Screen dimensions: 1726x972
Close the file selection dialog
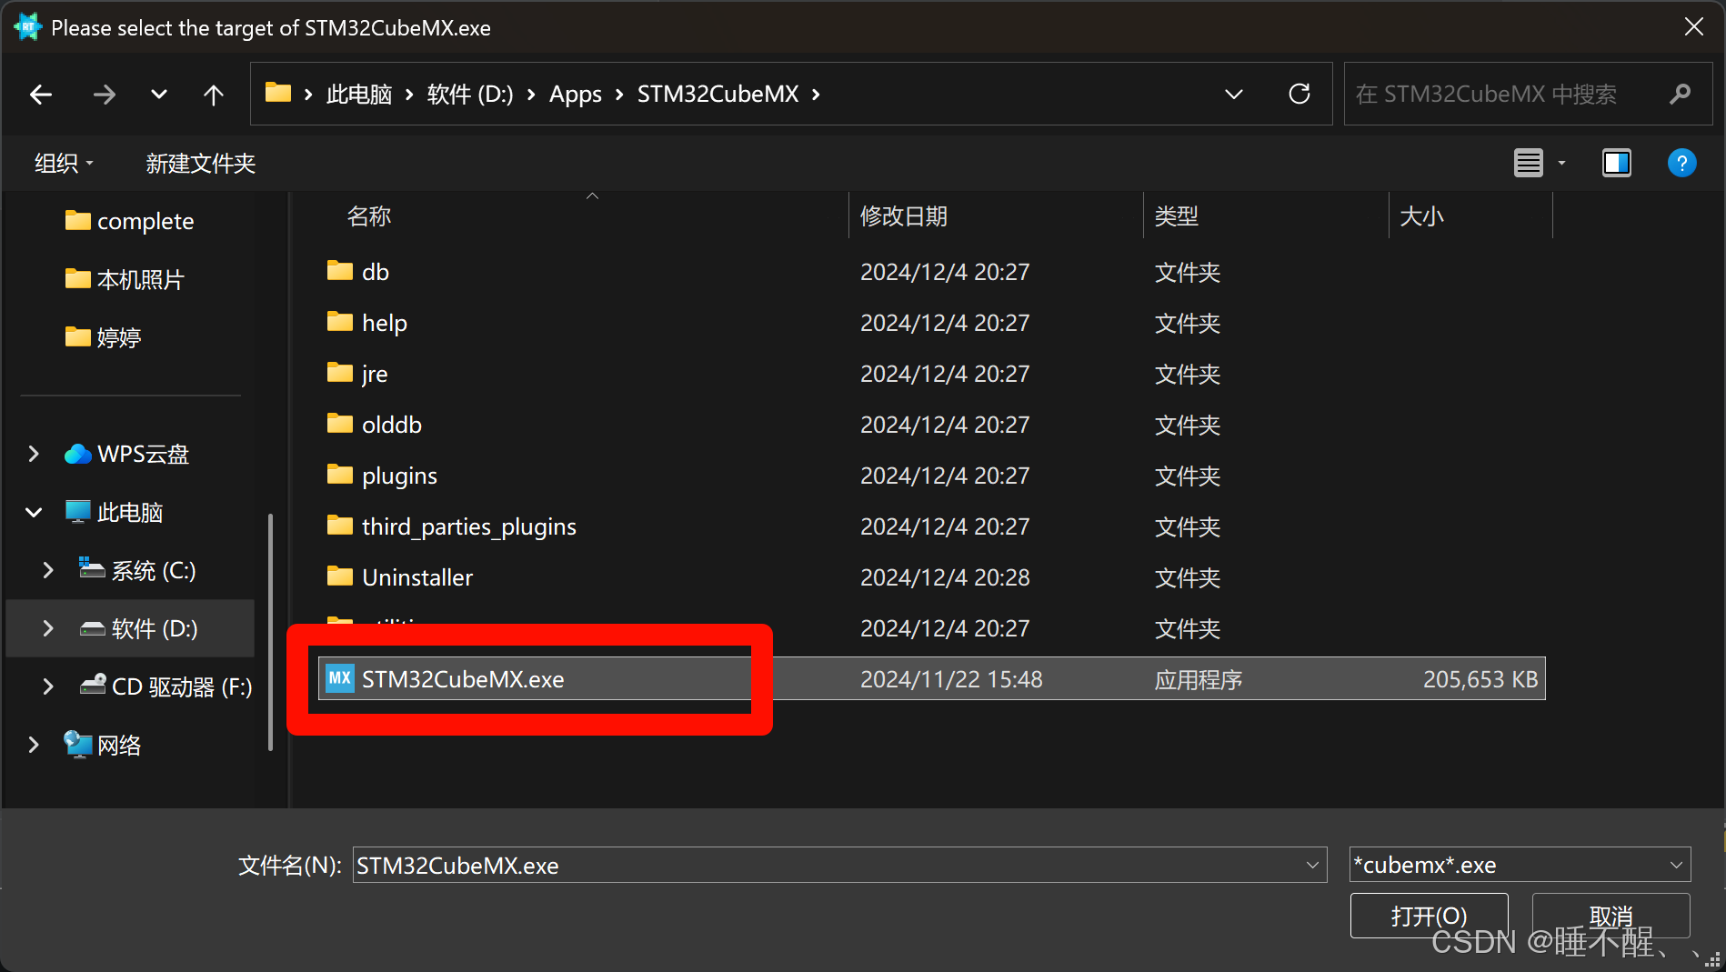click(1694, 27)
